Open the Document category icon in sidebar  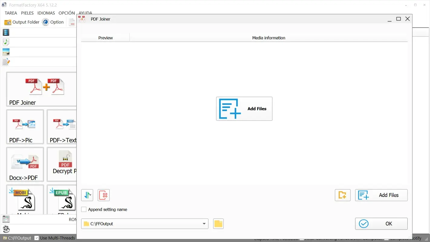(6, 62)
